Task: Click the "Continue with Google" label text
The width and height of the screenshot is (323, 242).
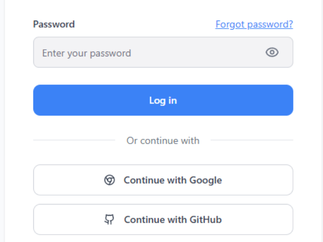Action: 172,180
